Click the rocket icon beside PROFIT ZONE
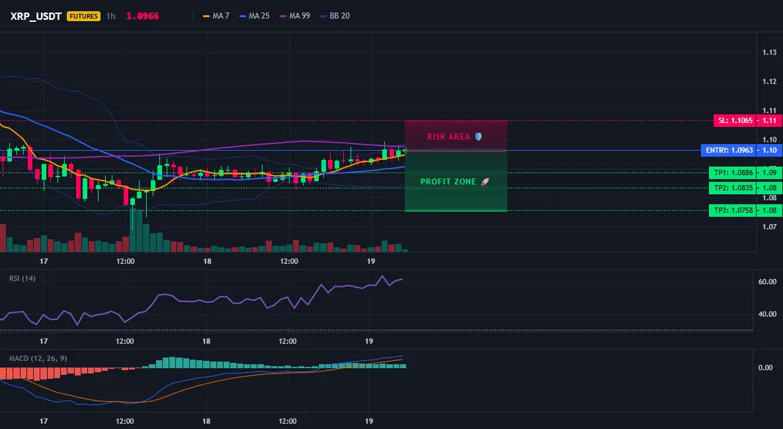This screenshot has width=783, height=429. [x=485, y=182]
